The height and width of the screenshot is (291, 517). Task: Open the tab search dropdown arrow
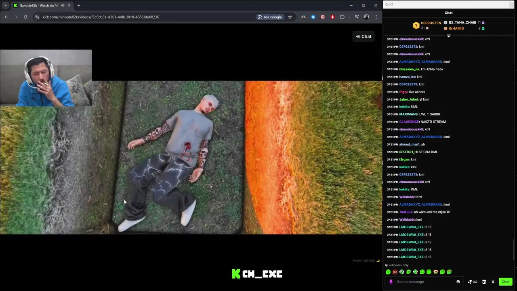click(5, 5)
